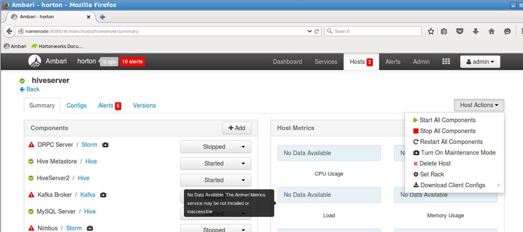Open Admin in top navigation

coord(421,62)
